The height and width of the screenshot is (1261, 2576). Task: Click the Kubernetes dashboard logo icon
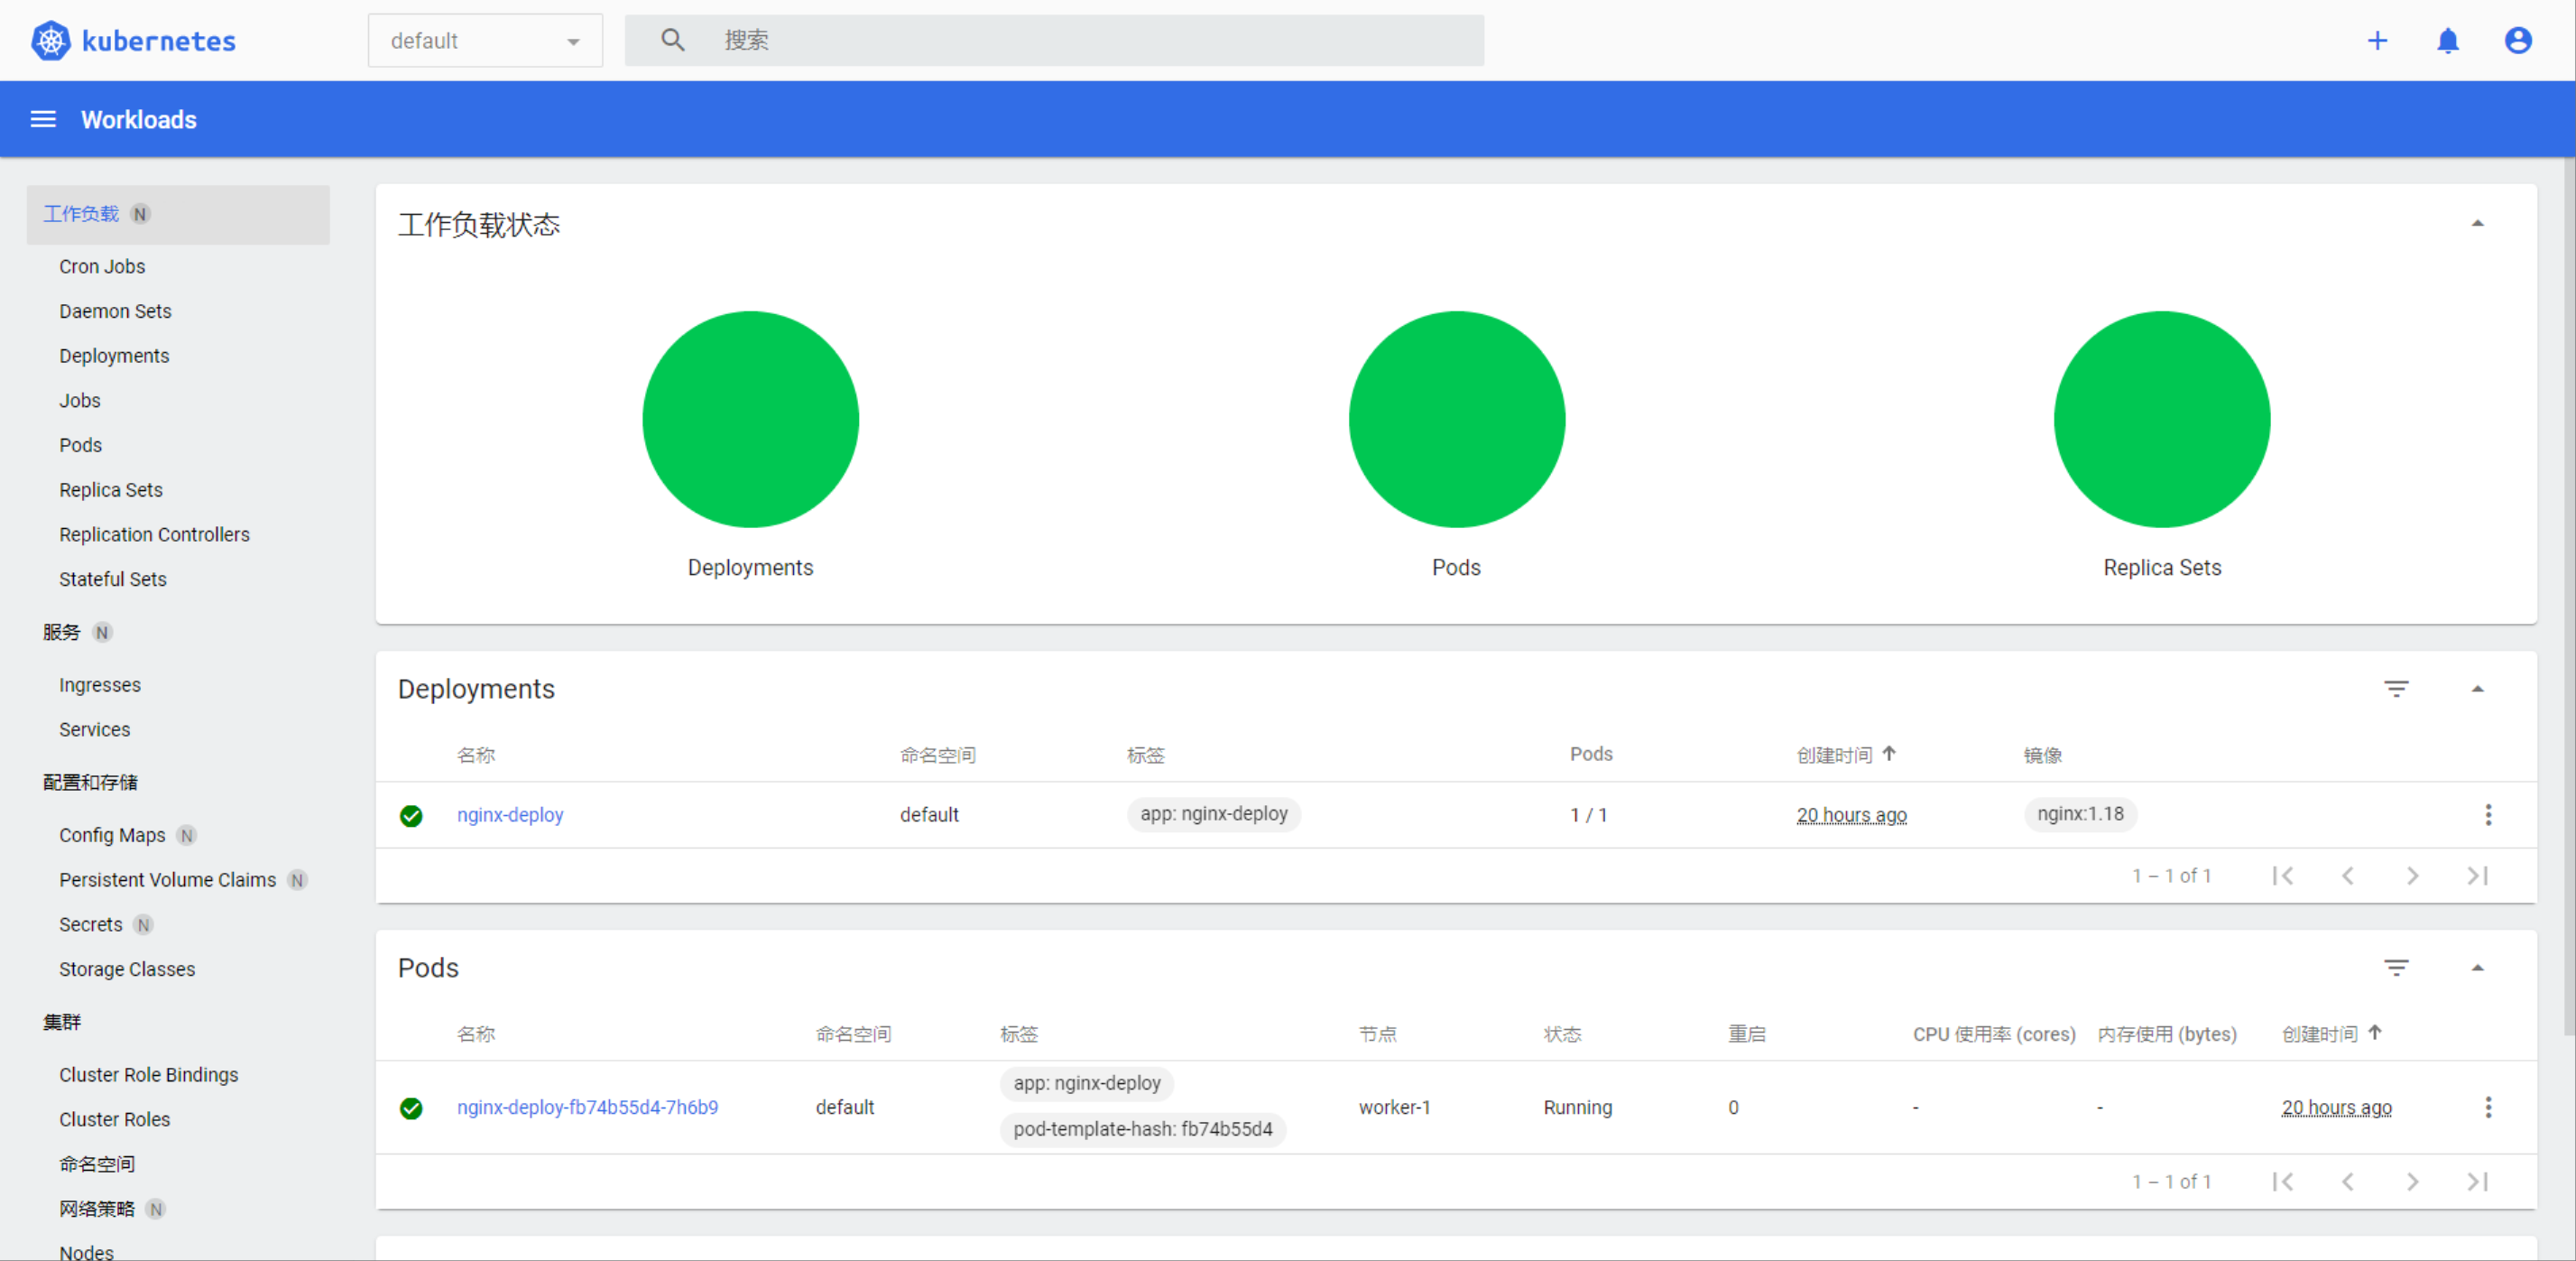pos(51,40)
